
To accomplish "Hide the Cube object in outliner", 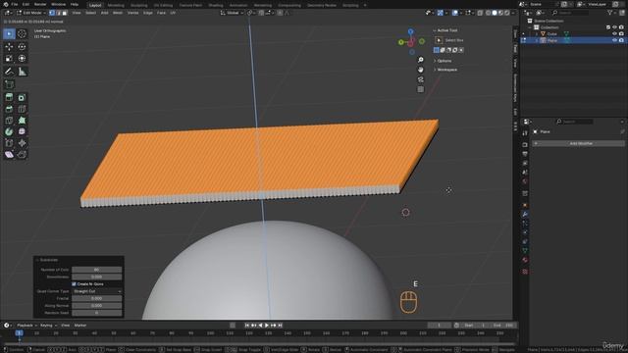I will pos(614,34).
